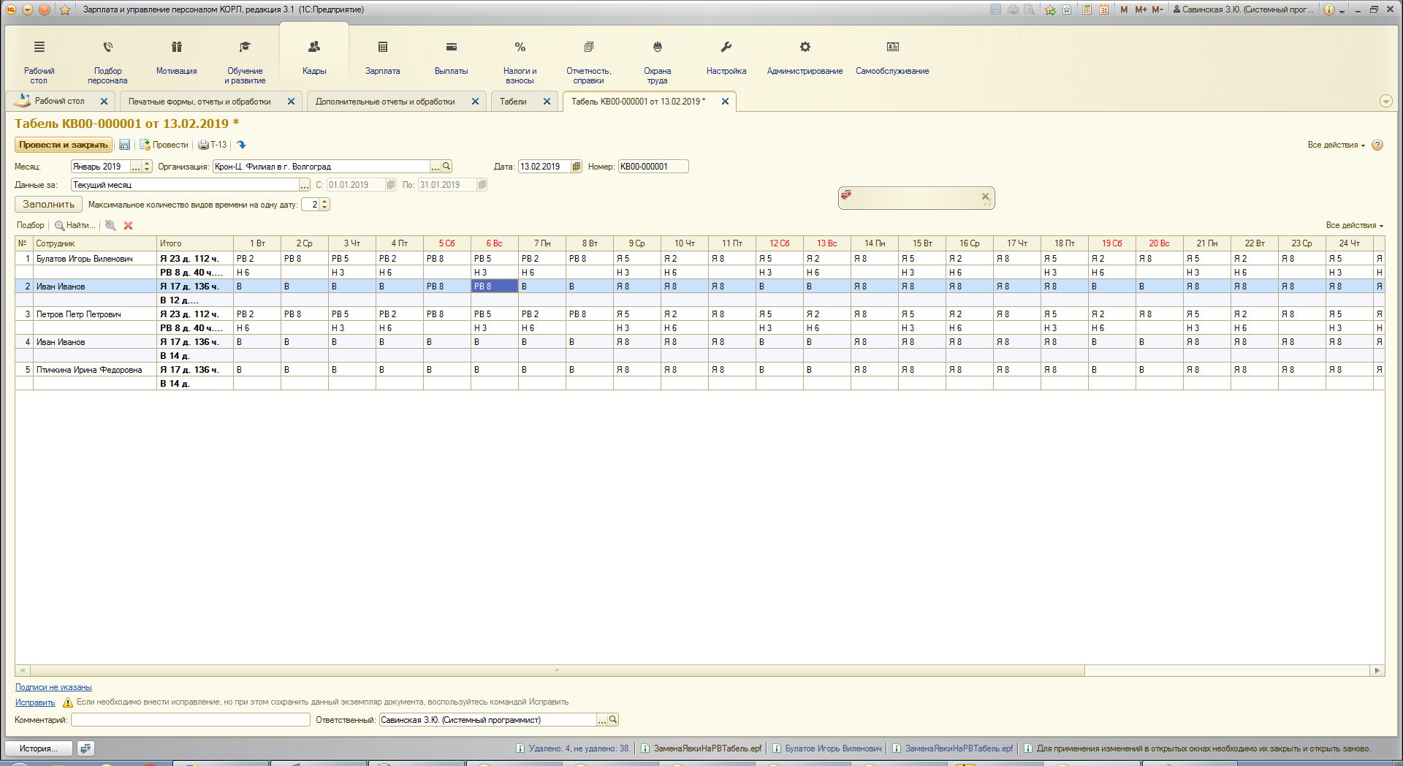Open the Охрана труда section
This screenshot has width=1403, height=766.
tap(657, 60)
